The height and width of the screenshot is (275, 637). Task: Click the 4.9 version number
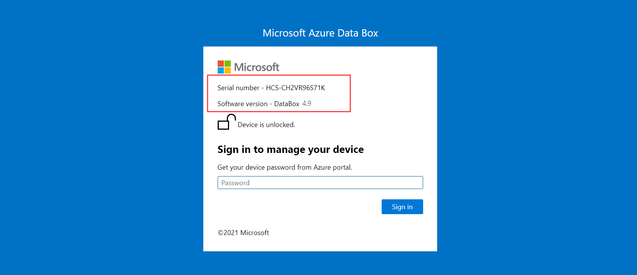point(307,103)
